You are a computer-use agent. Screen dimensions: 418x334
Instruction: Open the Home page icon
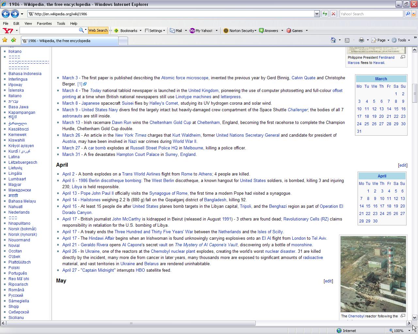(333, 40)
